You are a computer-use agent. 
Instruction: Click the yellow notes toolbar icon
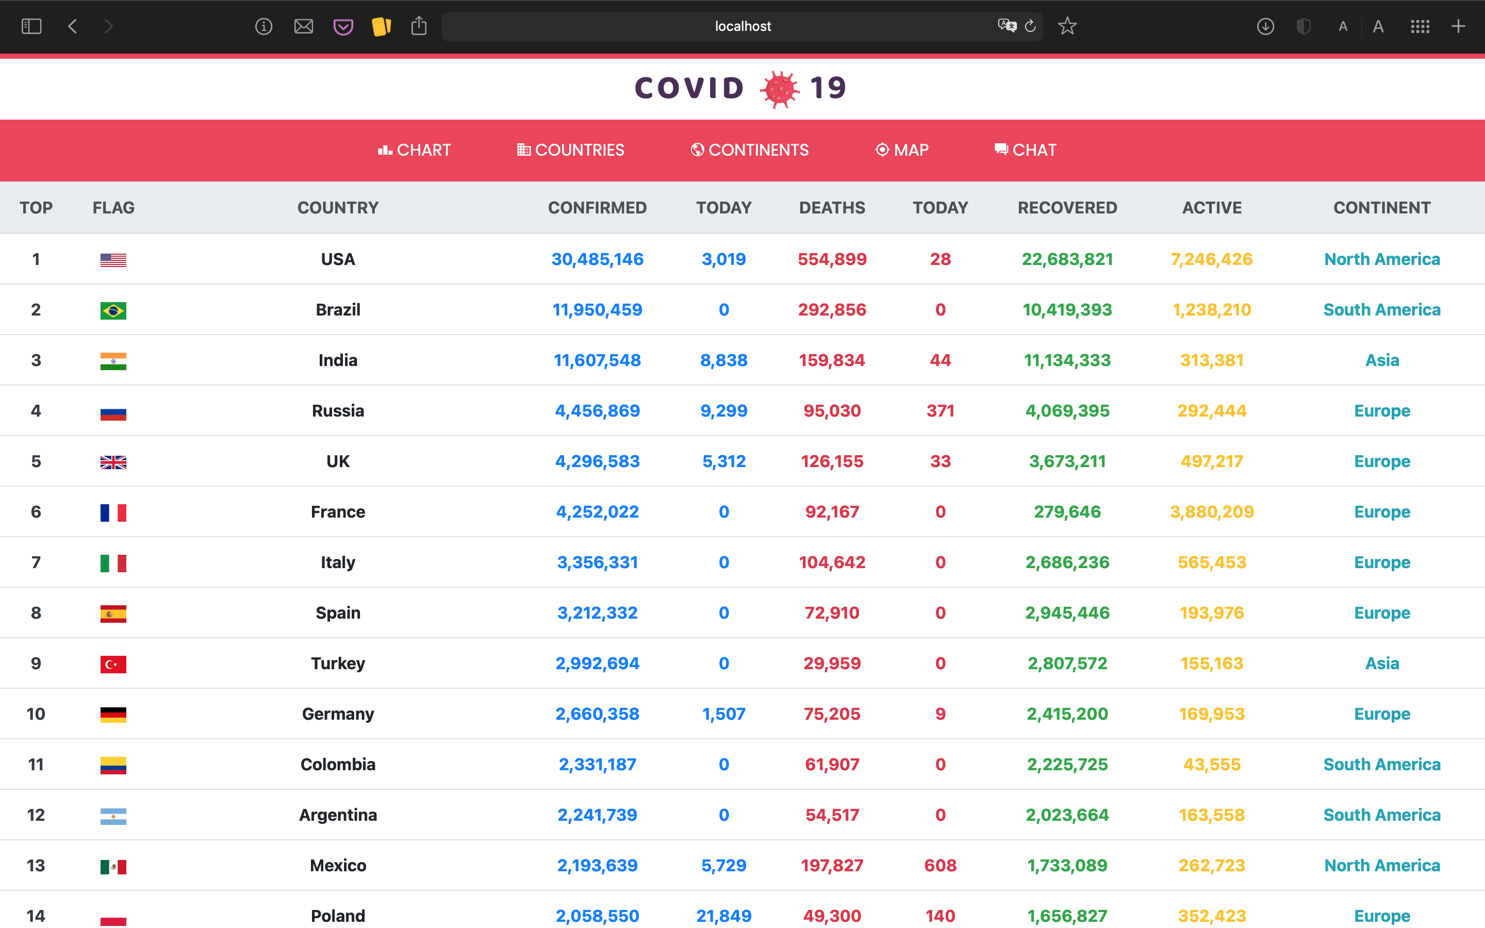tap(381, 26)
